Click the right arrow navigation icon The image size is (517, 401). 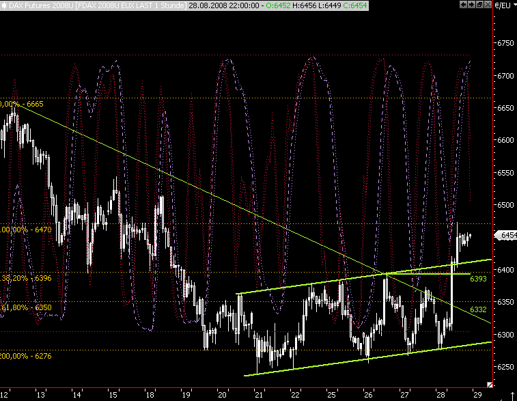coord(471,5)
